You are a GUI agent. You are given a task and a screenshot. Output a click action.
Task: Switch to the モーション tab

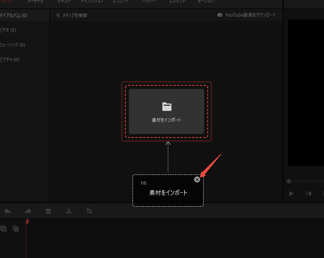205,1
